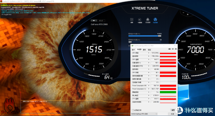Switch to the 显卡 tab in GPU-Z

pos(133,50)
